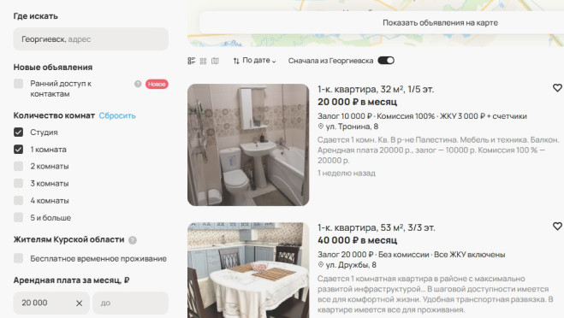The image size is (564, 318).
Task: Switch to list view layout icon
Action: [x=192, y=61]
